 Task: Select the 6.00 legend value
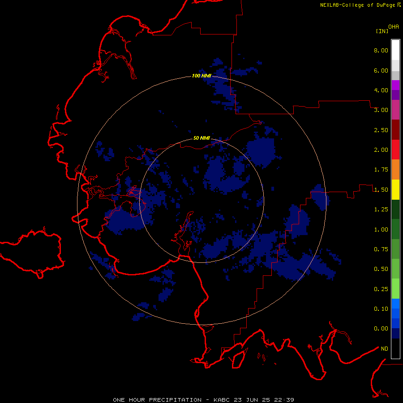(381, 70)
